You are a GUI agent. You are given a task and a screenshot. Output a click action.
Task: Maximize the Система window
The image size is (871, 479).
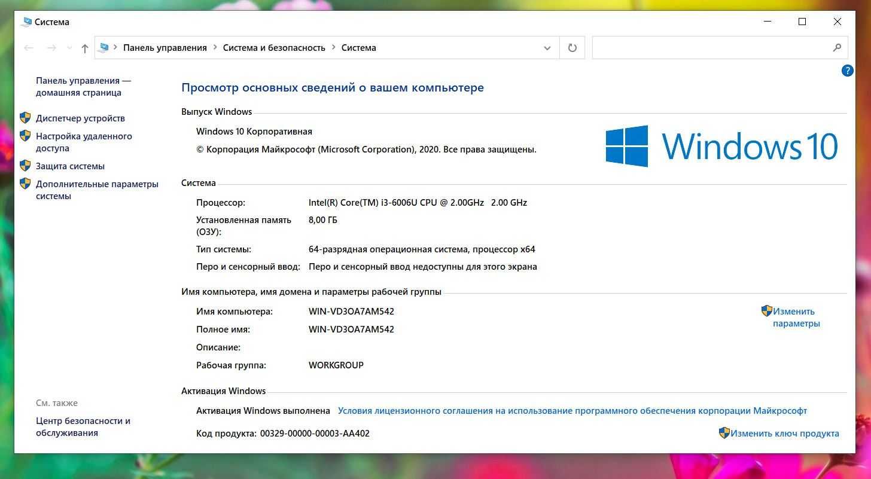point(802,22)
